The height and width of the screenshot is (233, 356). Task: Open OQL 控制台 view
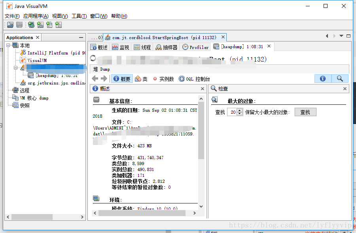(x=194, y=79)
